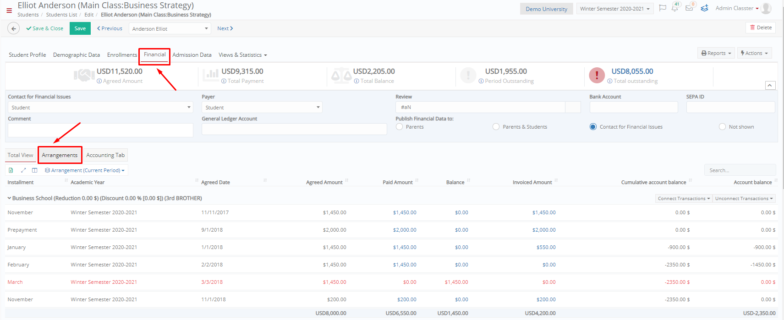
Task: Select the Not shown radio option
Action: click(722, 127)
